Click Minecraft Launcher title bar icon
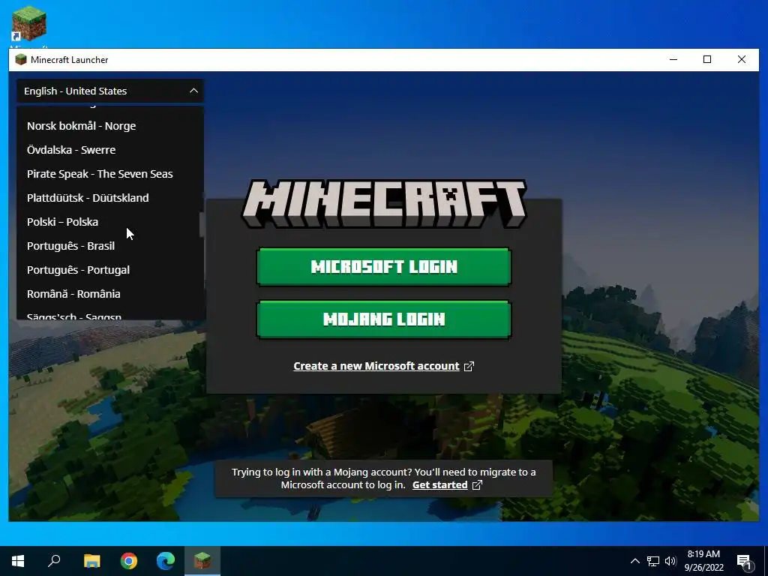Viewport: 768px width, 576px height. tap(20, 60)
